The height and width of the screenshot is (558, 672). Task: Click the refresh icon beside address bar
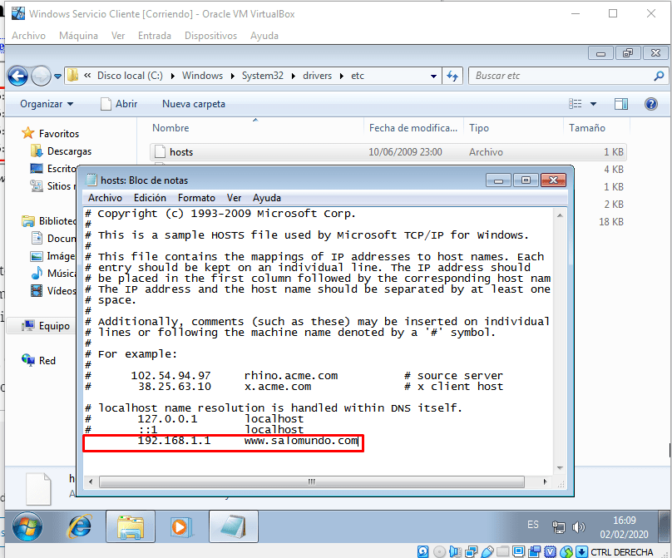tap(453, 76)
